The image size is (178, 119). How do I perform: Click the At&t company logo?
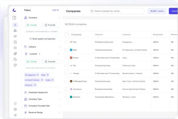click(x=71, y=50)
